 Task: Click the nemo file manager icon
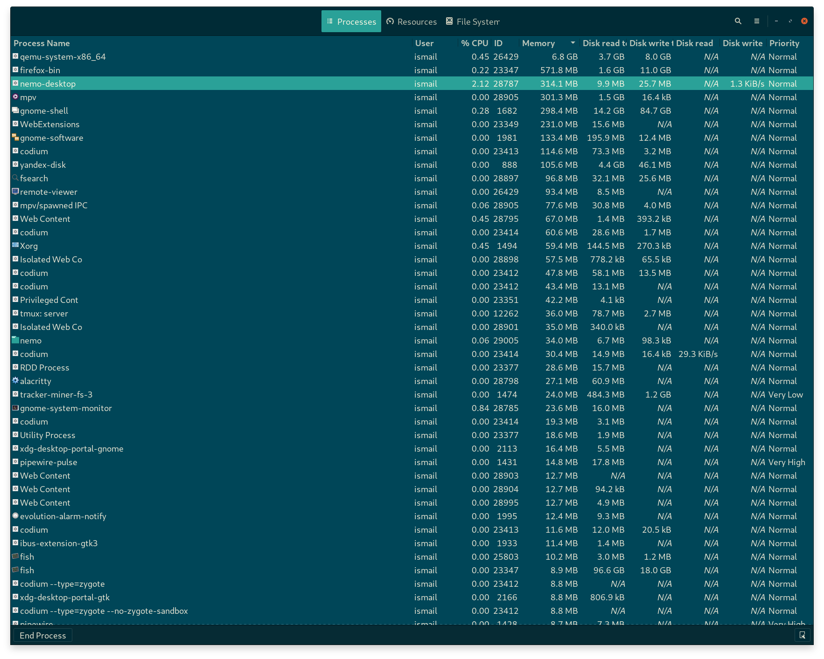pyautogui.click(x=15, y=340)
